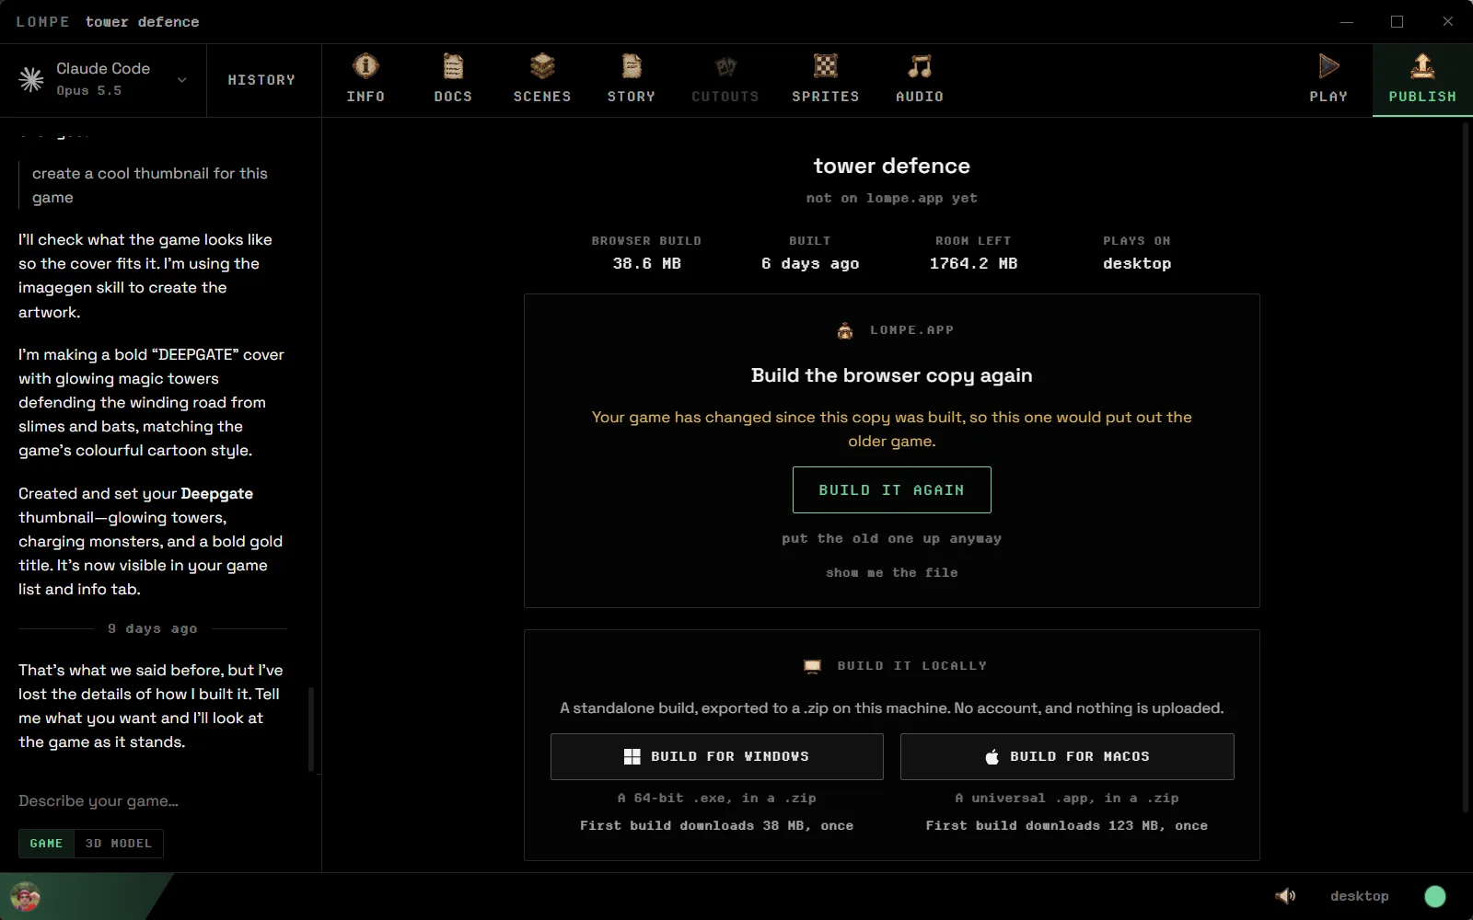The image size is (1473, 920).
Task: Open the Docs tab icon
Action: click(x=453, y=66)
